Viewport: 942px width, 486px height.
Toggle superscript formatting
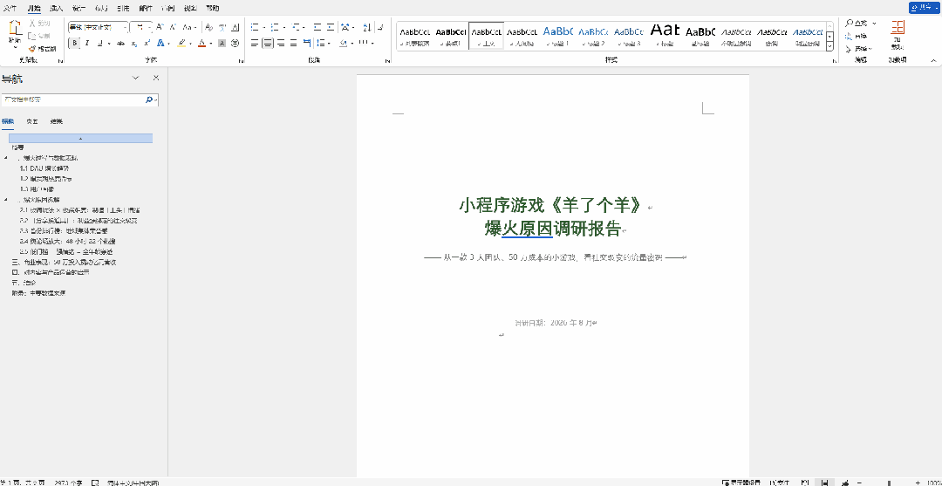click(x=147, y=44)
